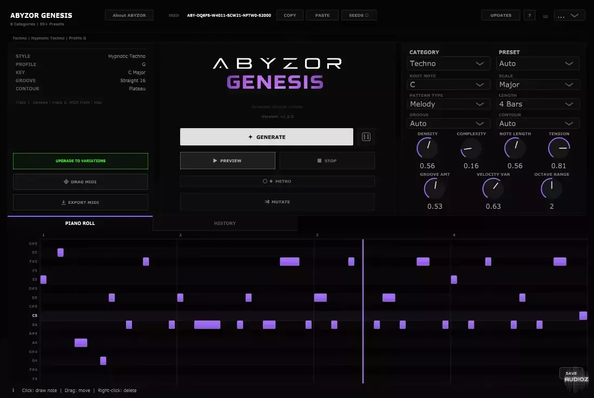
Task: Open the Groove dropdown
Action: click(448, 123)
